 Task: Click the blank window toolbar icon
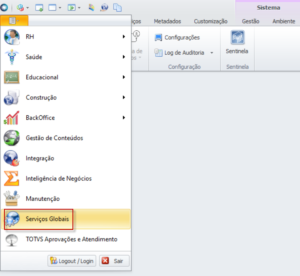click(x=52, y=8)
